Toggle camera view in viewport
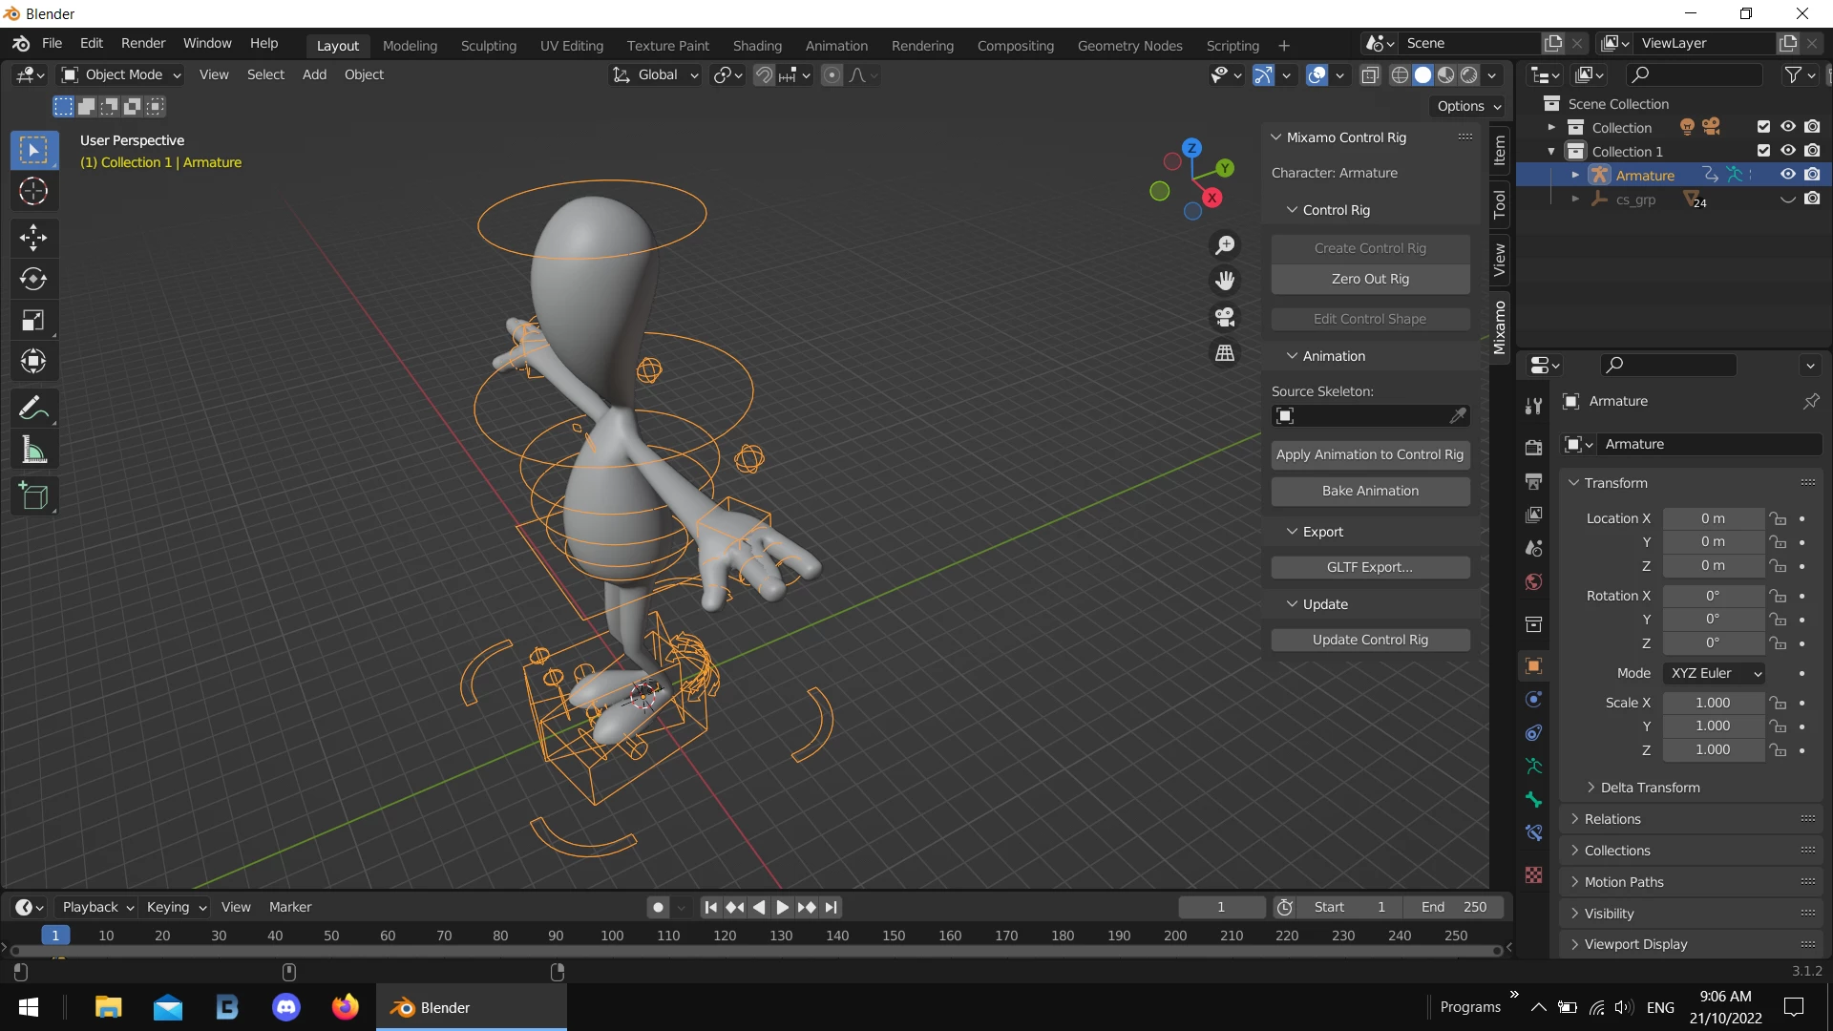This screenshot has width=1833, height=1031. 1225,317
